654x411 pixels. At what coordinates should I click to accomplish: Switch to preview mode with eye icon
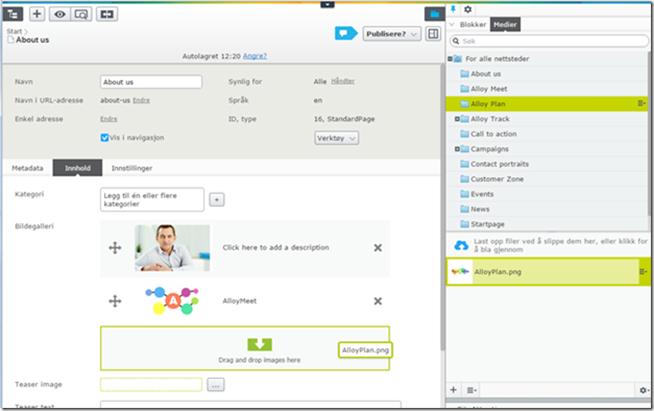tap(58, 14)
